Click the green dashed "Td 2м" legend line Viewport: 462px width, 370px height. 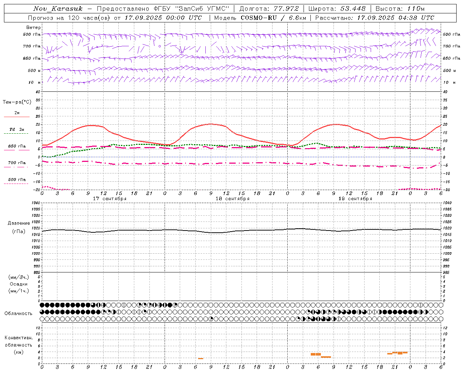click(16, 134)
